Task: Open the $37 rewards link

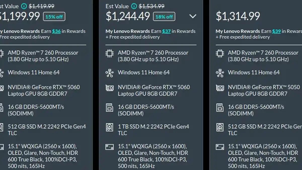Action: point(166,31)
